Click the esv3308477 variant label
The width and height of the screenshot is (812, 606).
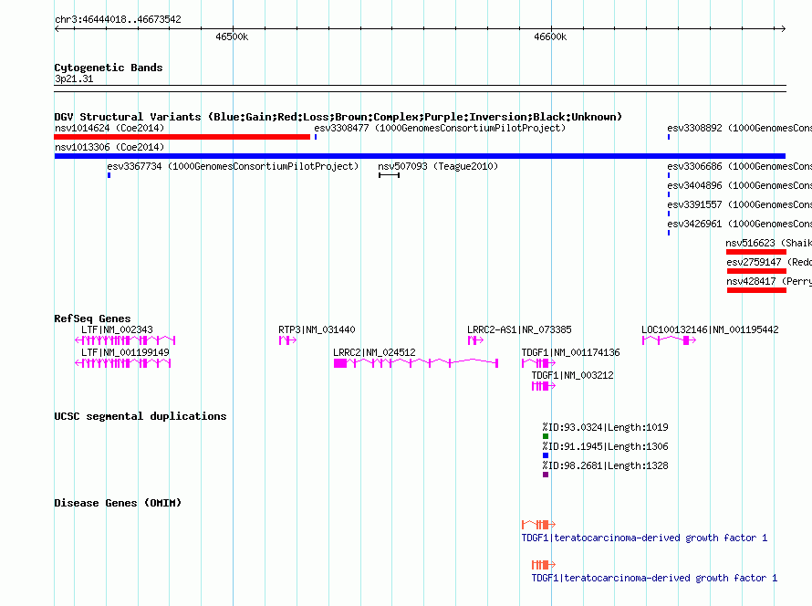pyautogui.click(x=440, y=128)
